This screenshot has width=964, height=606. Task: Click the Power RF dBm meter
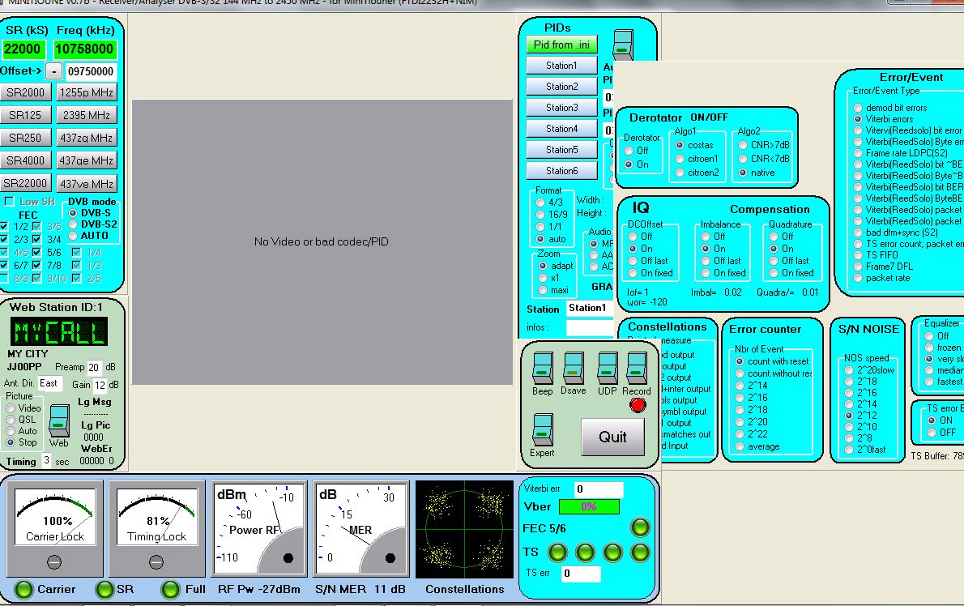(x=258, y=529)
